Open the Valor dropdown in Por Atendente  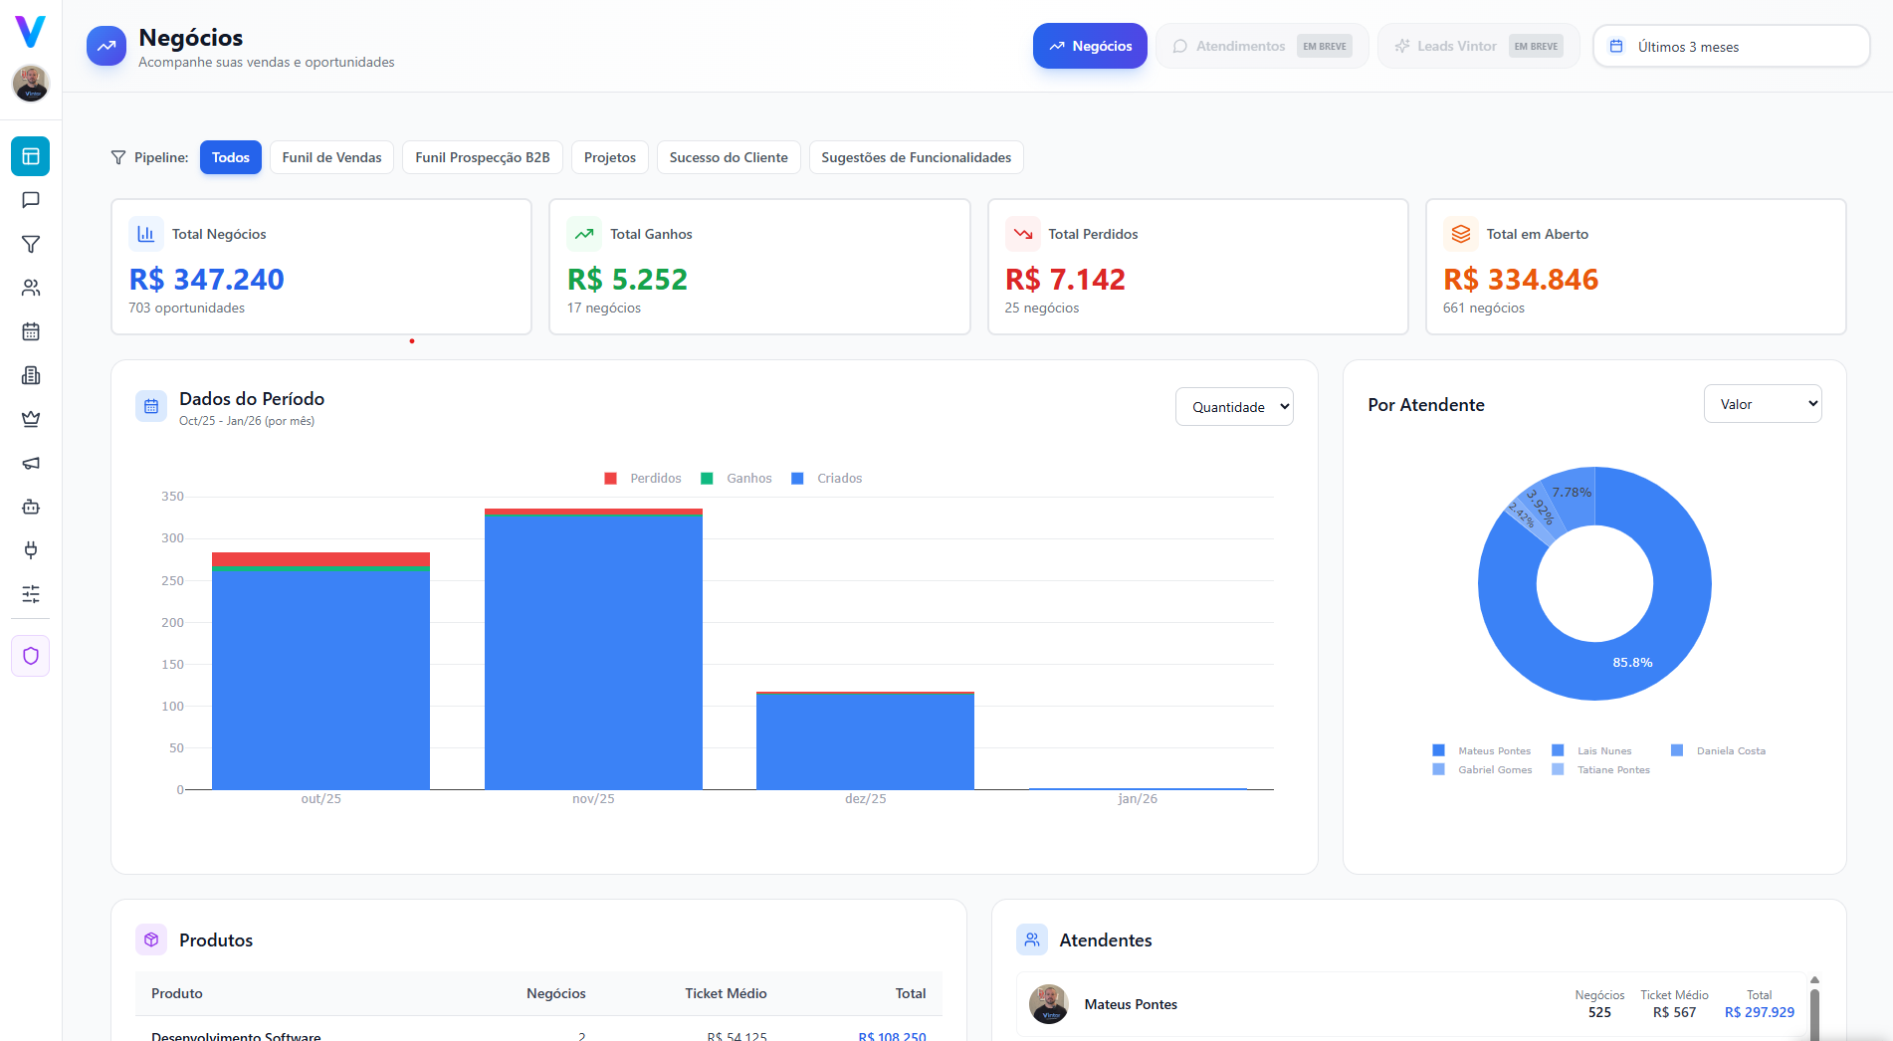(1763, 403)
